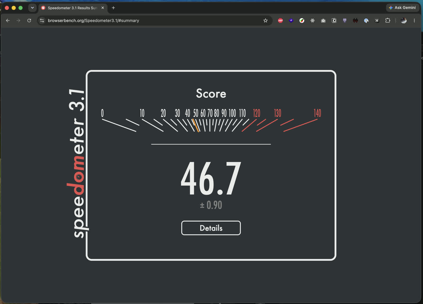Click the gauge label 140
The width and height of the screenshot is (423, 304).
(317, 113)
